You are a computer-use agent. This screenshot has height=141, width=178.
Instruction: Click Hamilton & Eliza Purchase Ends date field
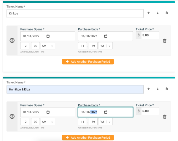pyautogui.click(x=105, y=112)
